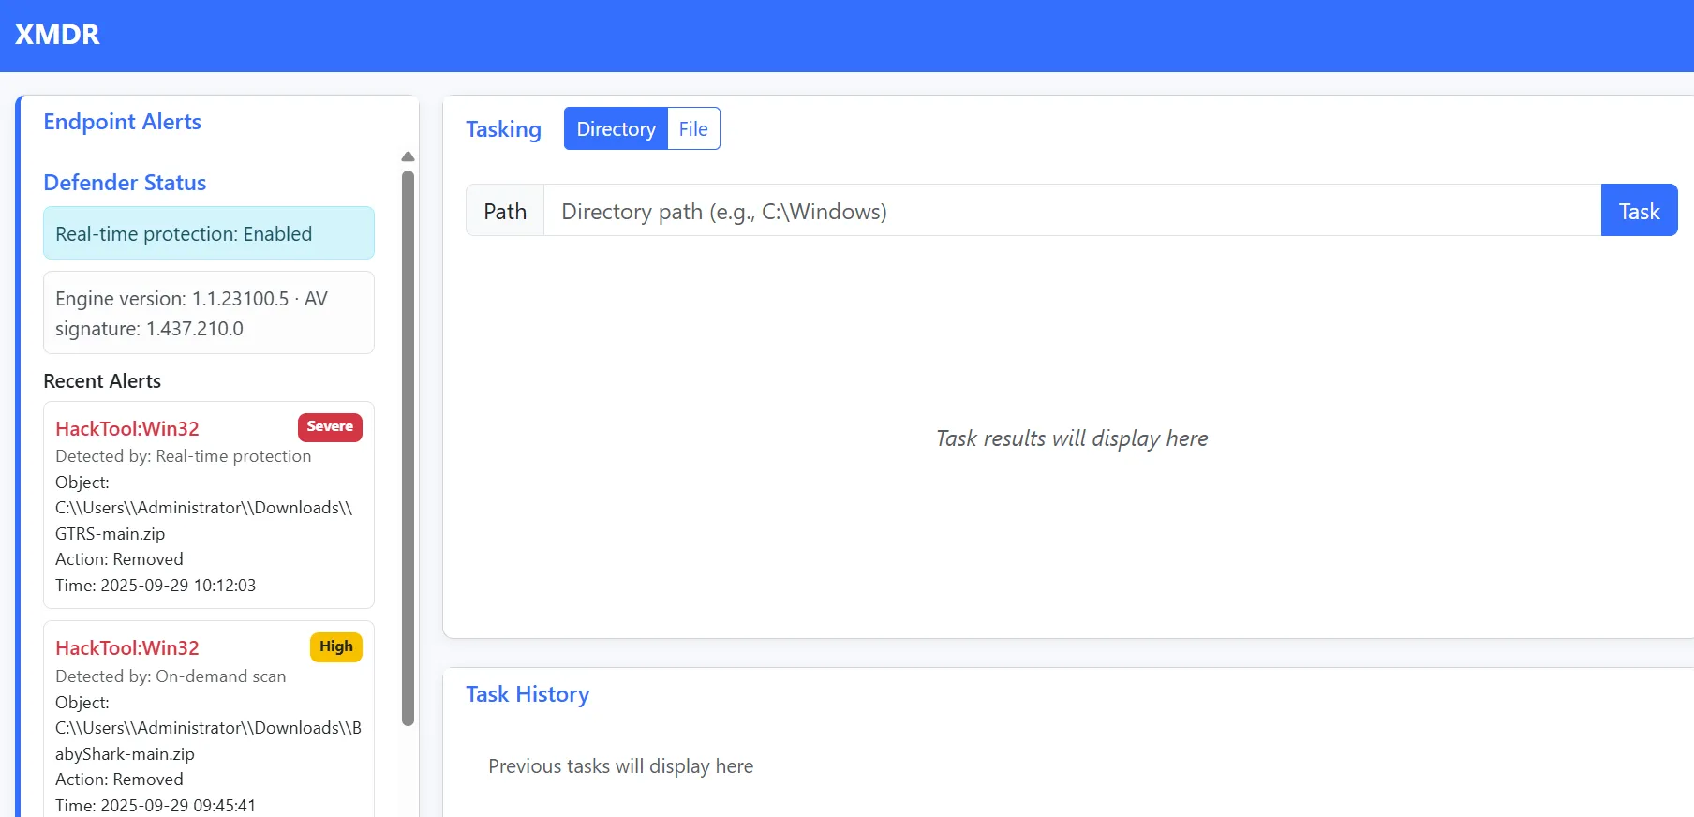Screen dimensions: 1694x817
Task: Click the scrollbar up arrow in alerts panel
Action: (408, 156)
